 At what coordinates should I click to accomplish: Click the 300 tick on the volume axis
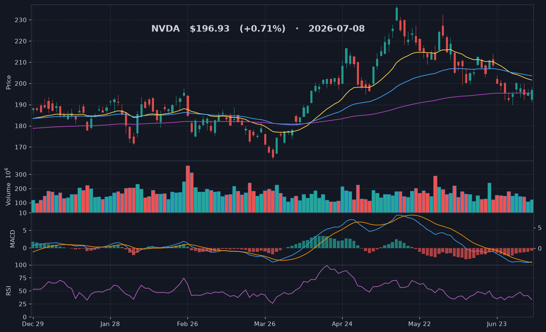click(x=20, y=175)
